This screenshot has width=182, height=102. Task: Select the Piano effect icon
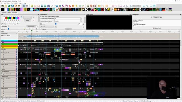(x=90, y=10)
